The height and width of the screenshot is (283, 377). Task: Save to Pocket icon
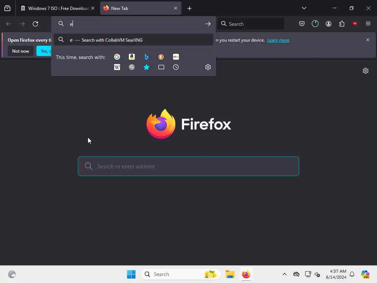[x=302, y=24]
